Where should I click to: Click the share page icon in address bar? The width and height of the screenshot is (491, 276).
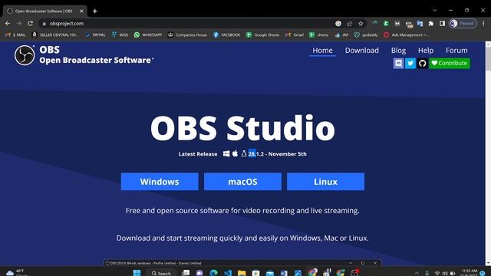pos(350,24)
